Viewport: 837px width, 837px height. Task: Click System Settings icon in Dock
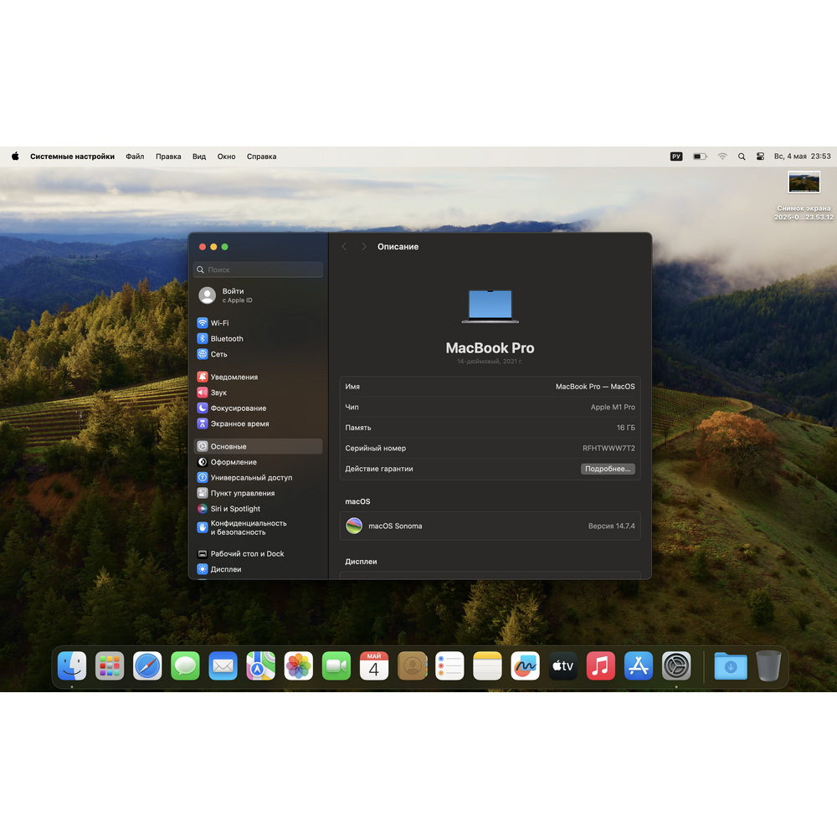point(676,665)
